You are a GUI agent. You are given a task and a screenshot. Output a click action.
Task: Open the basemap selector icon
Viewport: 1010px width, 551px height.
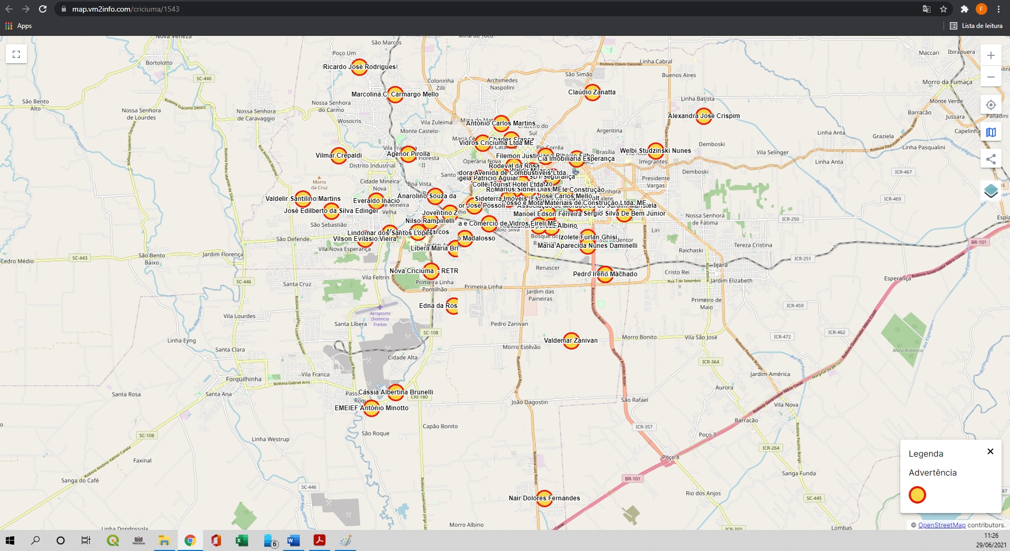(x=990, y=132)
